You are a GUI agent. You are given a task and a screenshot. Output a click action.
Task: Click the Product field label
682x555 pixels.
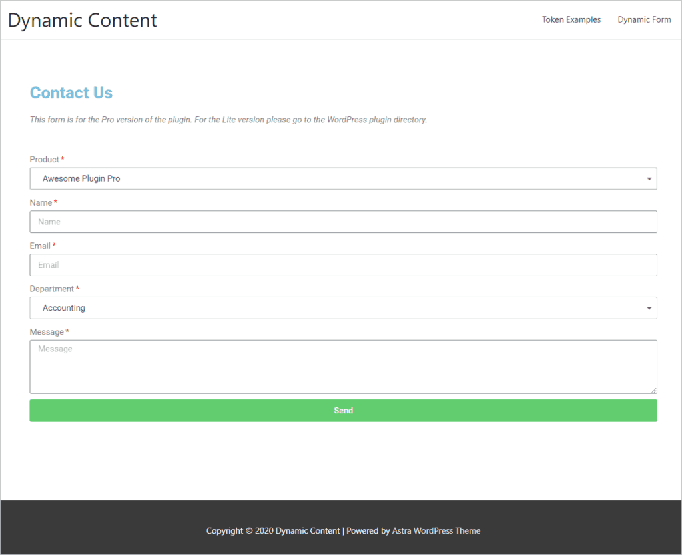pyautogui.click(x=45, y=160)
